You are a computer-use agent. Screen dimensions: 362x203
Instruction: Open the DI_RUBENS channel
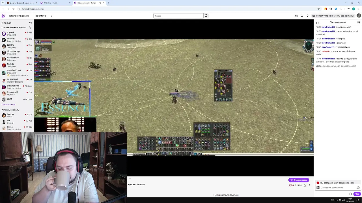[17, 81]
